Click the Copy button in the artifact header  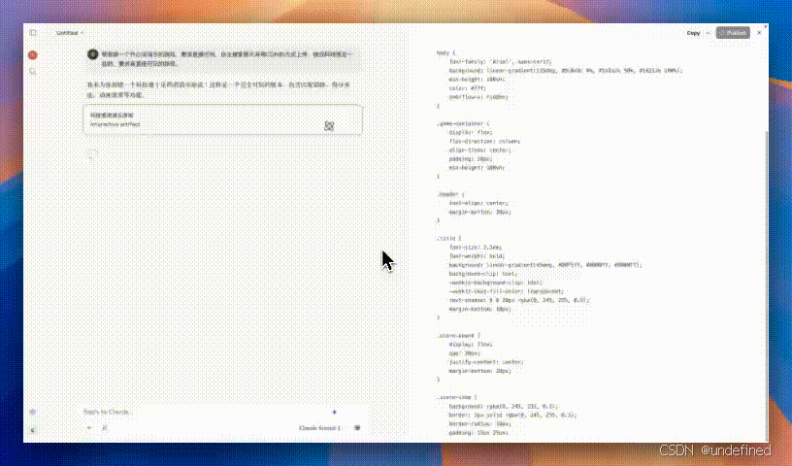(x=693, y=33)
